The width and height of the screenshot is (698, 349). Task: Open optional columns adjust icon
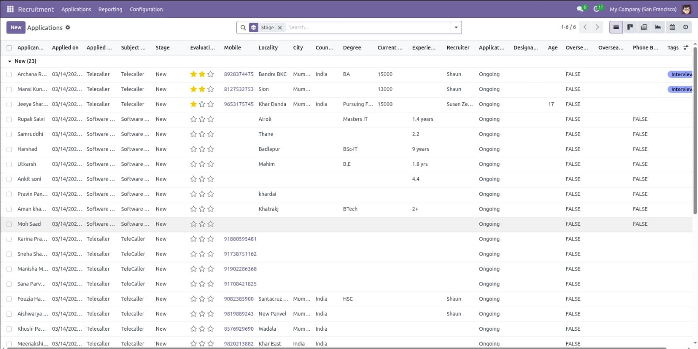pos(686,48)
